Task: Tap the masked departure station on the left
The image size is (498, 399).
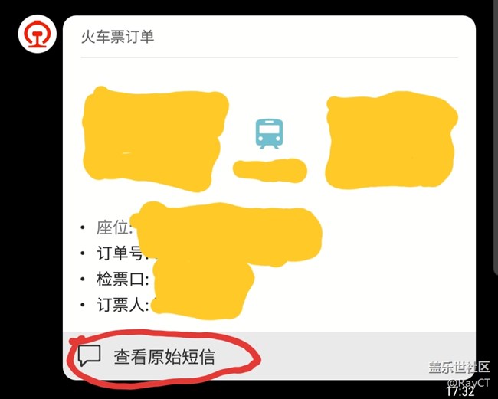Action: point(155,139)
